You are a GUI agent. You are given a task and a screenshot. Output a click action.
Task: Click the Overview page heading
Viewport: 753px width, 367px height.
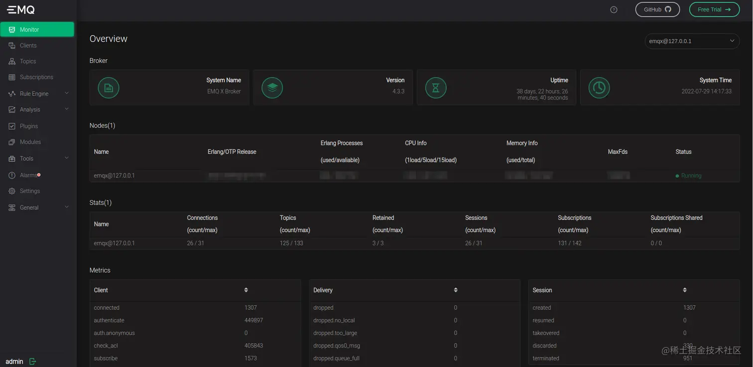[x=109, y=39]
